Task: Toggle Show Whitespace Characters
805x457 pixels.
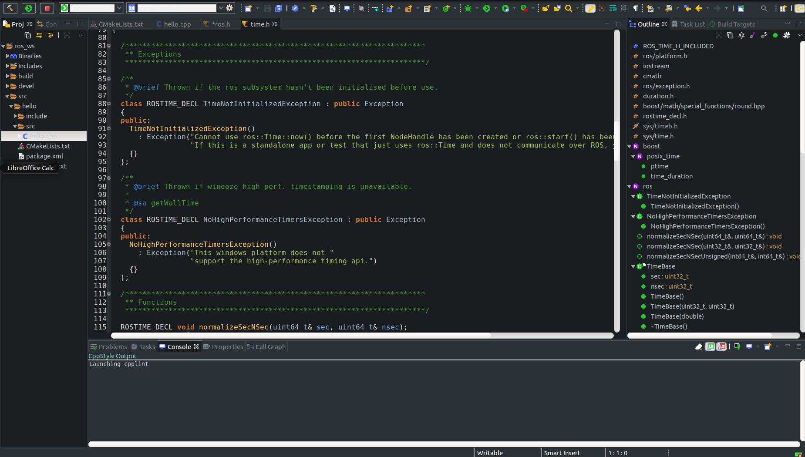Action: pos(637,8)
